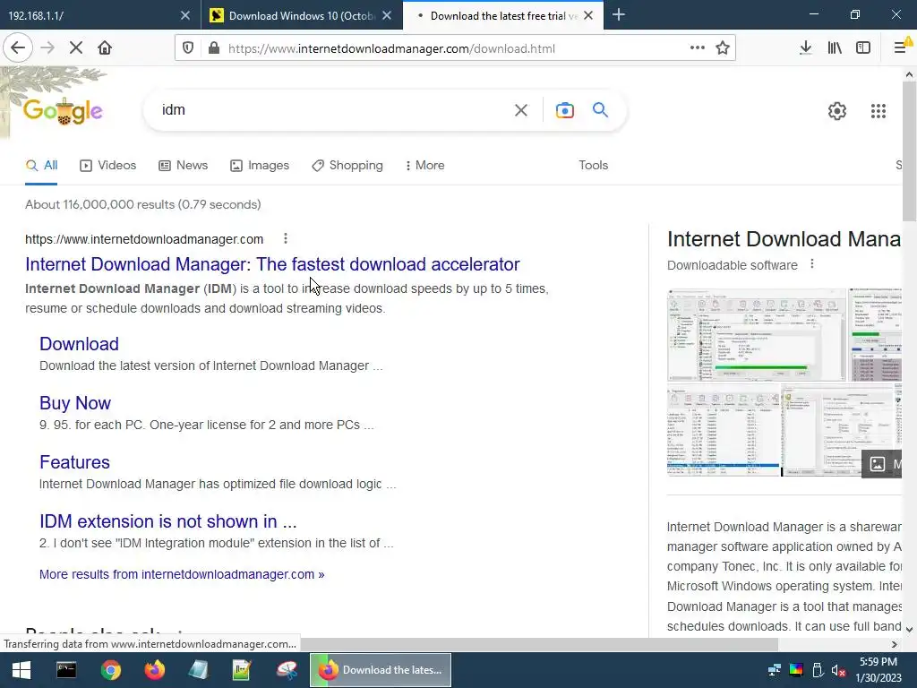The image size is (917, 688).
Task: Open options beside Downloadable software label
Action: tap(811, 264)
